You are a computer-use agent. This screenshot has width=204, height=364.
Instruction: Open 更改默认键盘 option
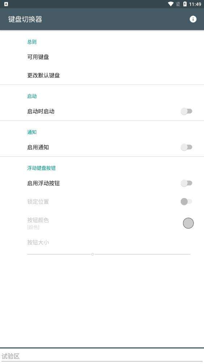[x=102, y=75]
